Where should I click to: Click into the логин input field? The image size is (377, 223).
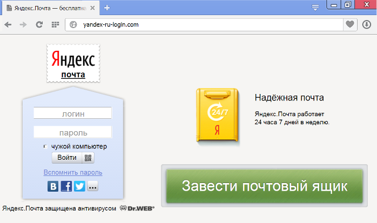click(x=72, y=113)
